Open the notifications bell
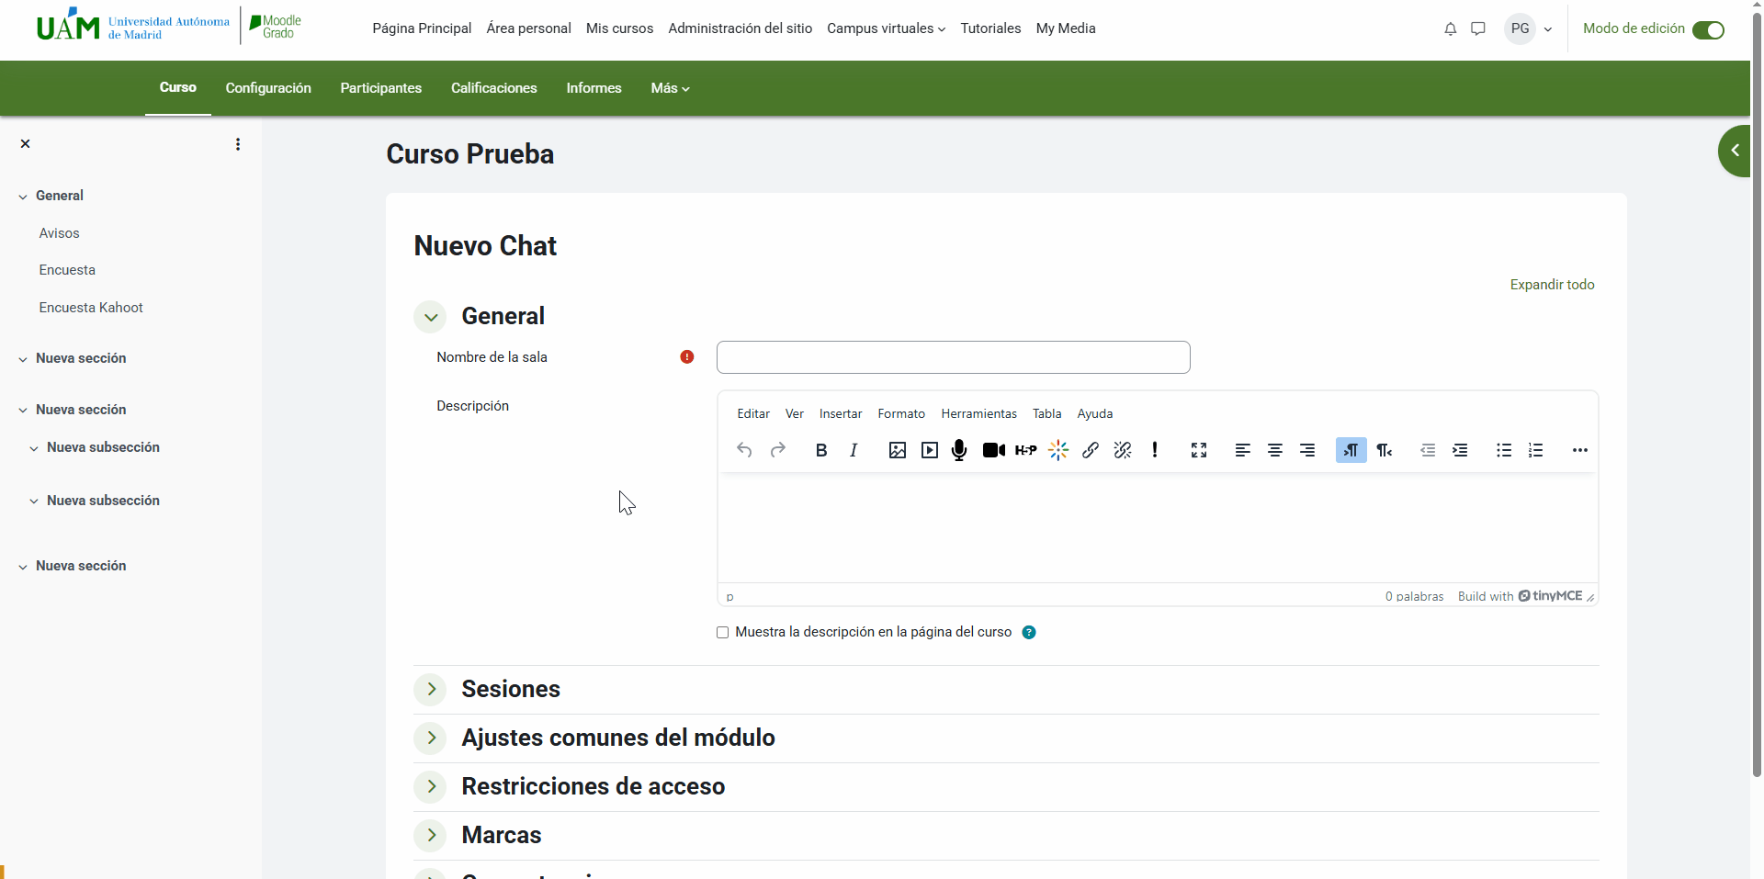The image size is (1764, 879). coord(1451,28)
